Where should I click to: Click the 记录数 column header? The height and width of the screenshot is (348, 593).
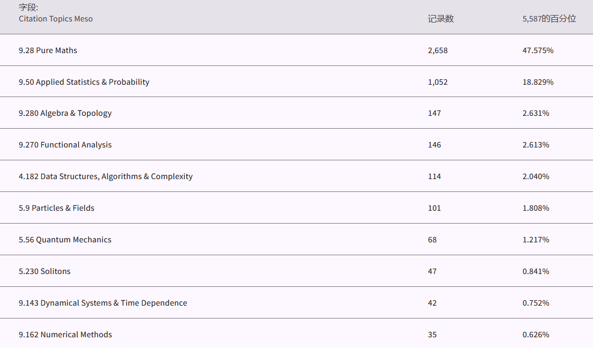coord(441,19)
